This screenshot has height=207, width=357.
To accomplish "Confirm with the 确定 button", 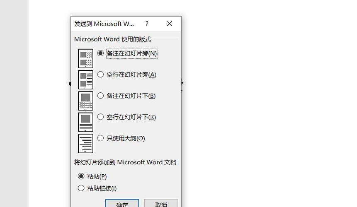I will (x=122, y=203).
